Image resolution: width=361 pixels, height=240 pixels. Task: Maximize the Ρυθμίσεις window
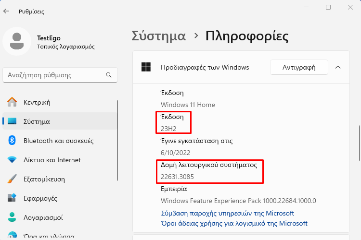click(x=328, y=7)
